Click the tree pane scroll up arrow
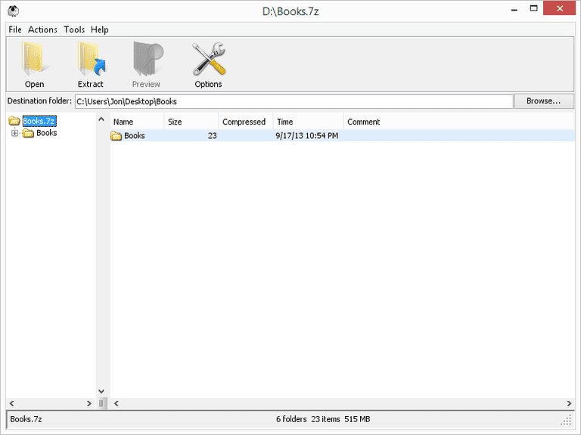 pyautogui.click(x=101, y=119)
